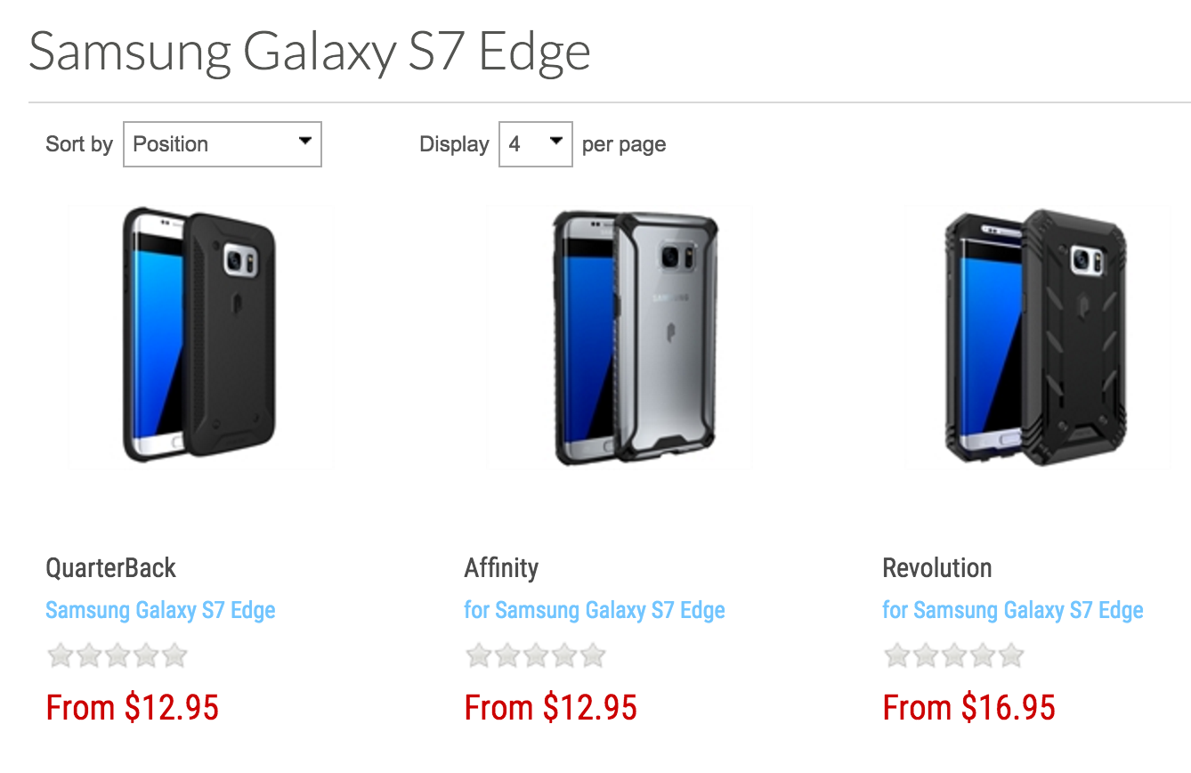This screenshot has width=1191, height=773.
Task: Click the QuarterBack case product image
Action: click(x=200, y=337)
